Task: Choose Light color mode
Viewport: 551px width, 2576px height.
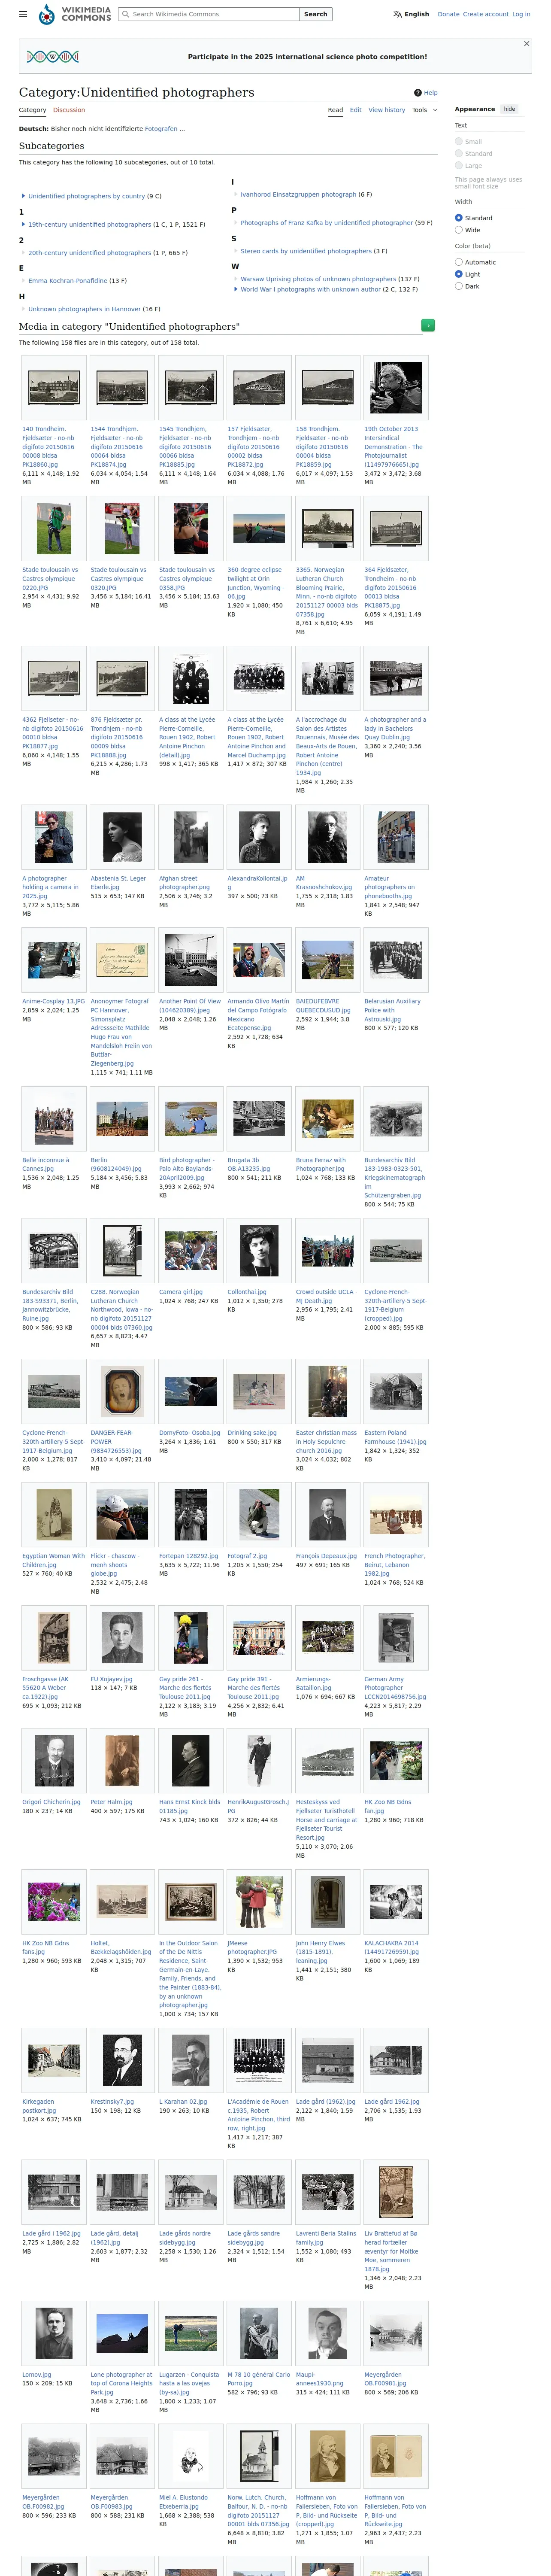Action: pyautogui.click(x=459, y=274)
